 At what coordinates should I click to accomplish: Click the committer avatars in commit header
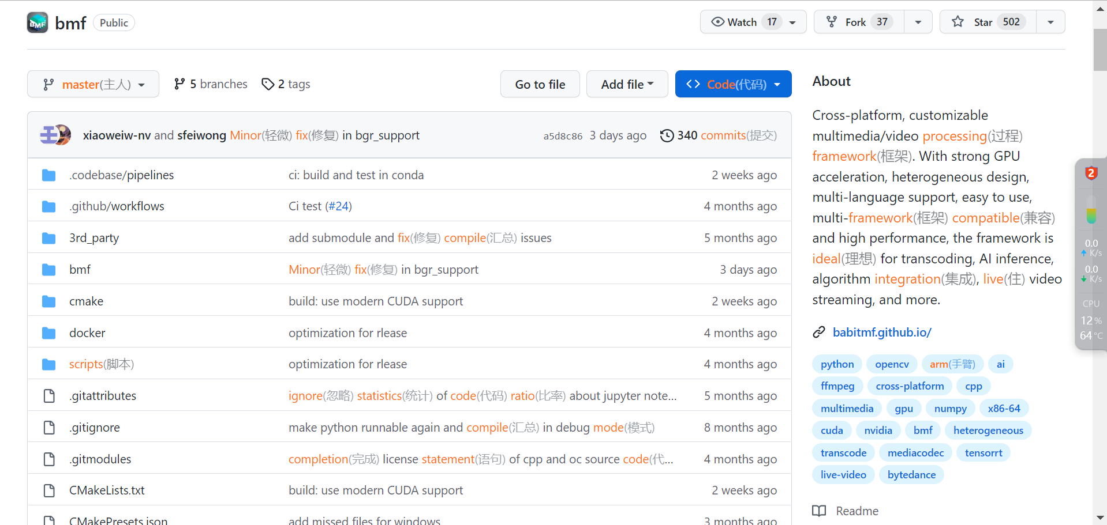click(x=55, y=135)
